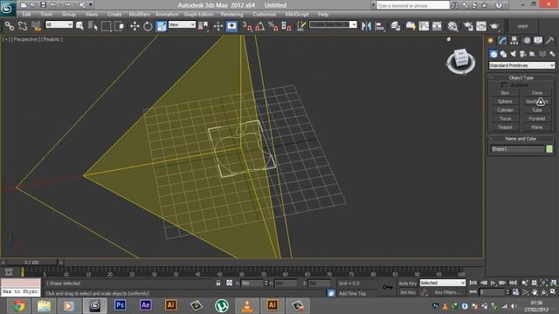Click the Select and Manipulate icon
Viewport: 559px width, 314px height.
pos(217,26)
